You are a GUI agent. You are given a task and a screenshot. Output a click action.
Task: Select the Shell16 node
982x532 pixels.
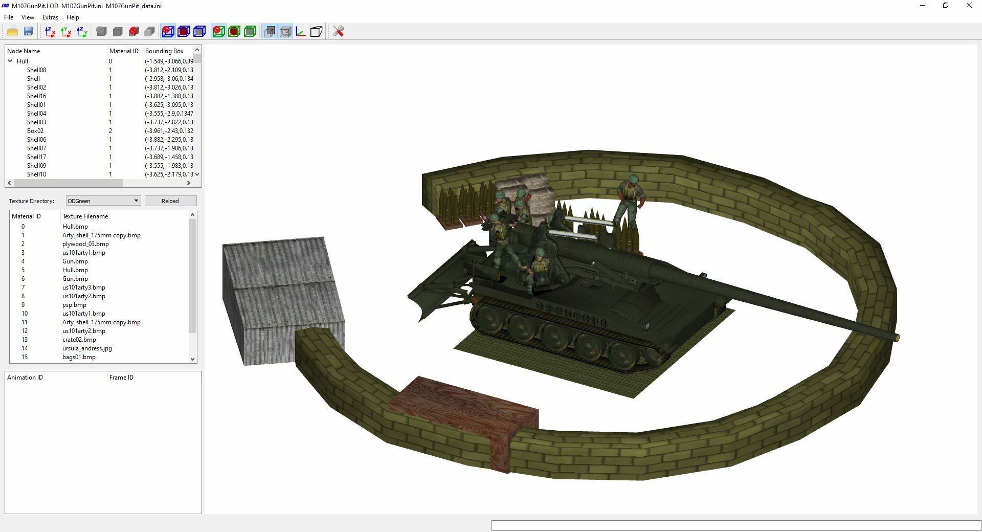[x=36, y=96]
